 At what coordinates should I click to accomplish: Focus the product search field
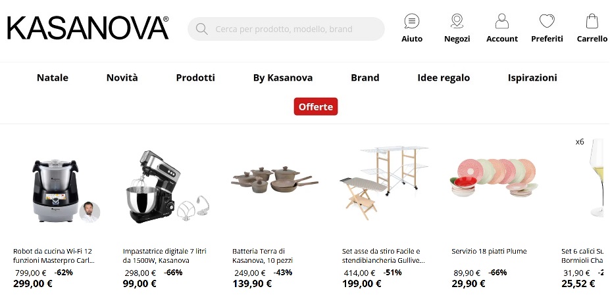[x=286, y=29]
